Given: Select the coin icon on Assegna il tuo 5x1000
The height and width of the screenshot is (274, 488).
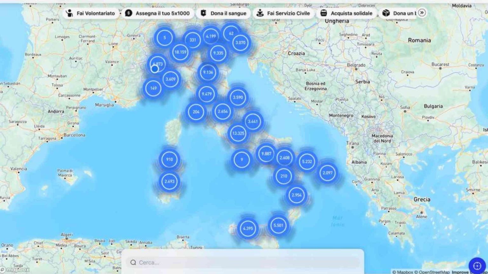Looking at the screenshot, I should coord(128,13).
